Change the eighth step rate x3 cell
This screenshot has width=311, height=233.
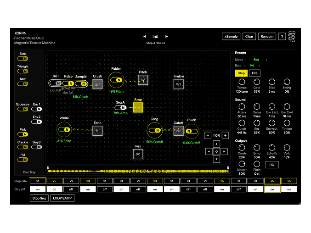click(155, 181)
